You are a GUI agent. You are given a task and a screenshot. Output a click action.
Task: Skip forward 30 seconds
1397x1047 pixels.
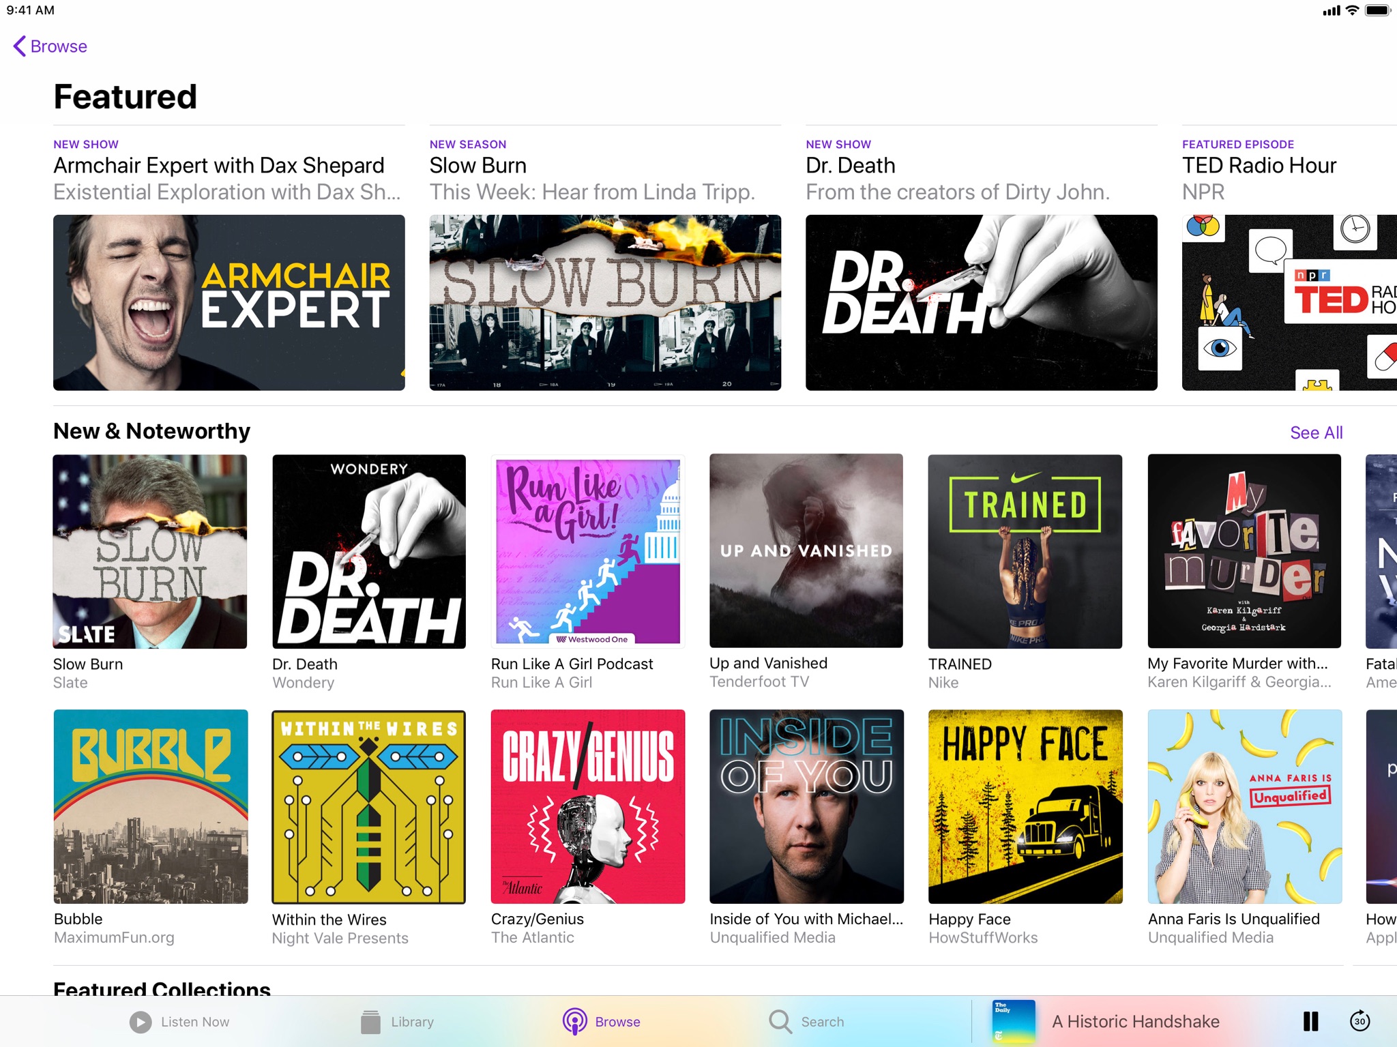1359,1021
